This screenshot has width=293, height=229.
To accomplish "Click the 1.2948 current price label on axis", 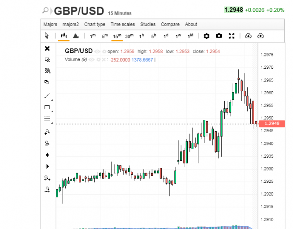I will pyautogui.click(x=272, y=123).
